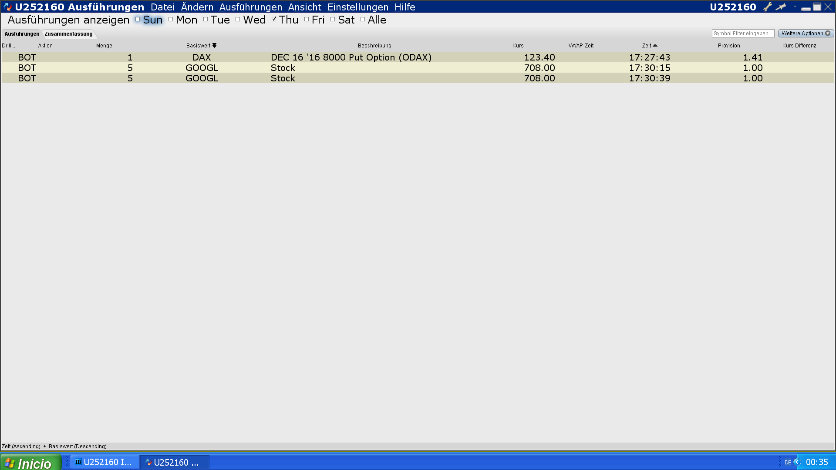Click the pin window icon
836x470 pixels.
(x=781, y=7)
